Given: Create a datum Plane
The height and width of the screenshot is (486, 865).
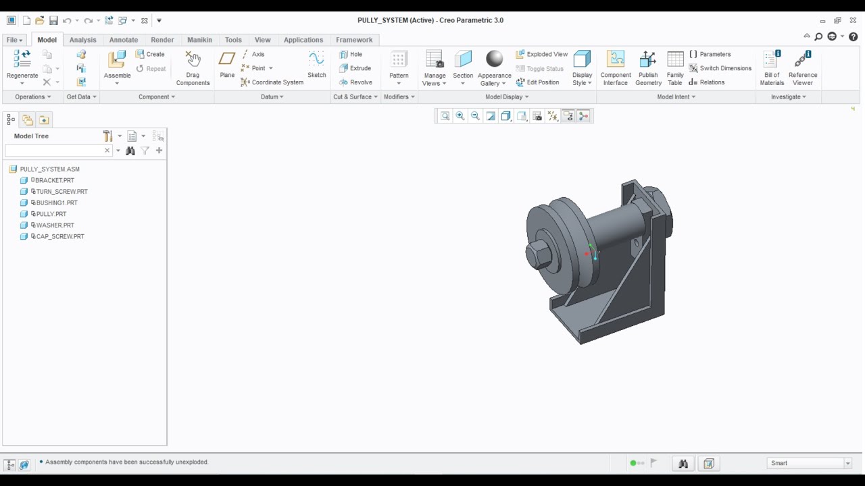Looking at the screenshot, I should click(x=227, y=65).
